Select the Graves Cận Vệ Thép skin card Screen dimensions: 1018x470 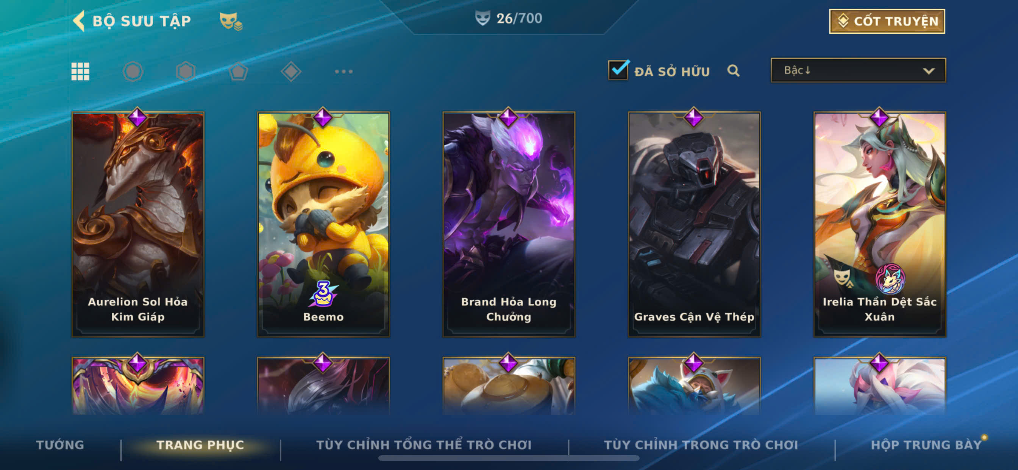coord(694,224)
